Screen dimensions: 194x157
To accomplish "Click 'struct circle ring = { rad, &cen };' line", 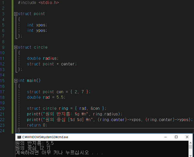I will pyautogui.click(x=67, y=108).
